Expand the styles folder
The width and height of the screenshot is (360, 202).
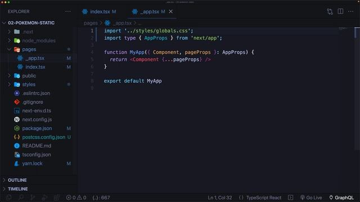[x=10, y=84]
